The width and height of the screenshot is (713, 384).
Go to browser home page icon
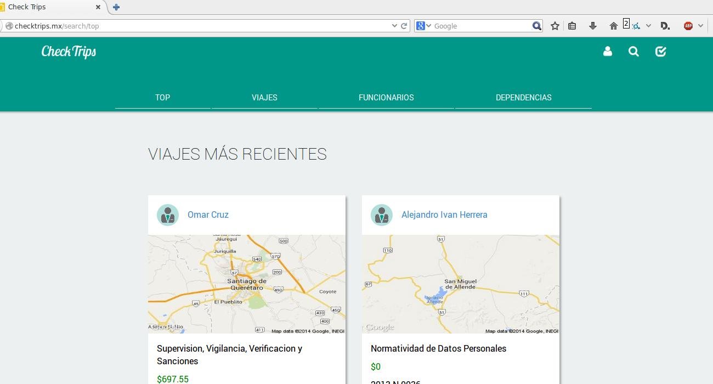tap(614, 26)
